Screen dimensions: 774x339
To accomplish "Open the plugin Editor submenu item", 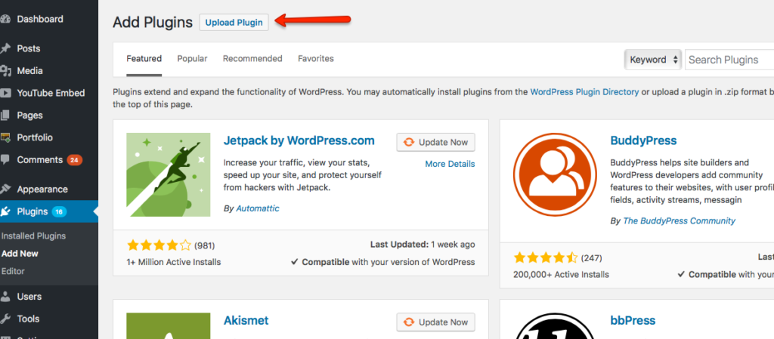I will click(13, 271).
